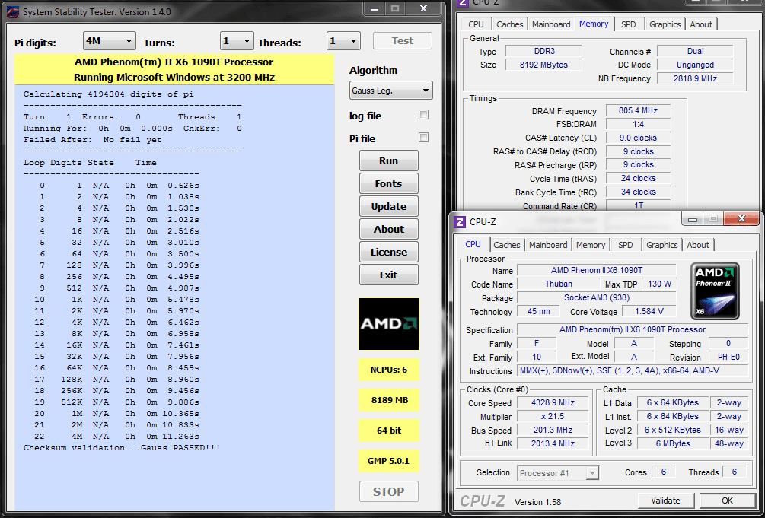Viewport: 765px width, 518px height.
Task: Open Graphics tab in back CPU-Z window
Action: [665, 24]
